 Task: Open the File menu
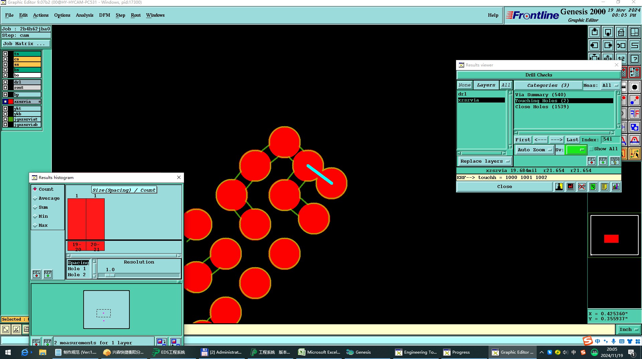coord(9,15)
